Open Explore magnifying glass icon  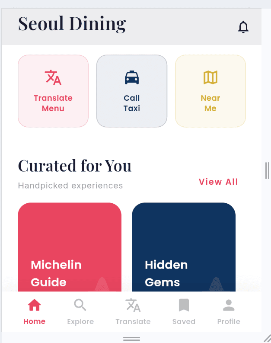coord(80,305)
